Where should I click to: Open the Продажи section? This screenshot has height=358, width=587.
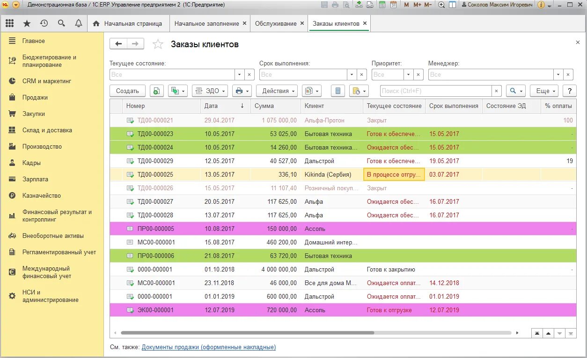tap(35, 97)
